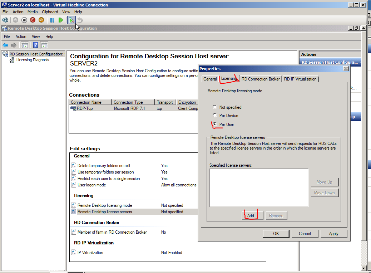Image resolution: width=371 pixels, height=273 pixels.
Task: Click the scroll-down arrow of the right vertical scrollbar
Action: [x=363, y=268]
